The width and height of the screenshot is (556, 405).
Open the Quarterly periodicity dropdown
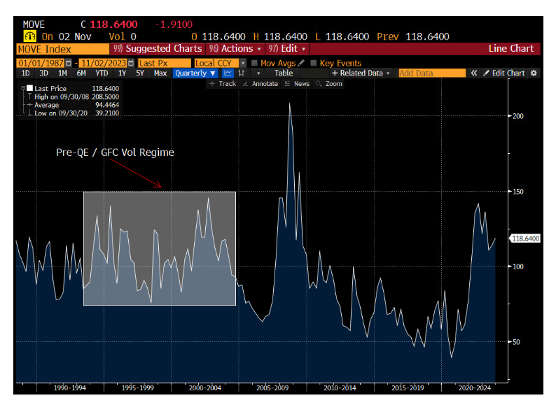coord(195,73)
